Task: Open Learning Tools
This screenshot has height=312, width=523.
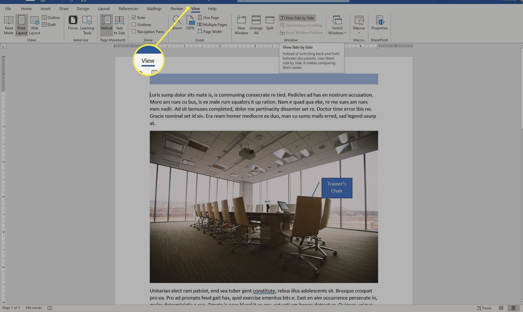Action: coord(87,25)
